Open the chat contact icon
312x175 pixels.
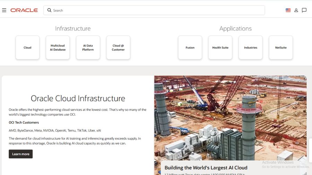pyautogui.click(x=304, y=10)
